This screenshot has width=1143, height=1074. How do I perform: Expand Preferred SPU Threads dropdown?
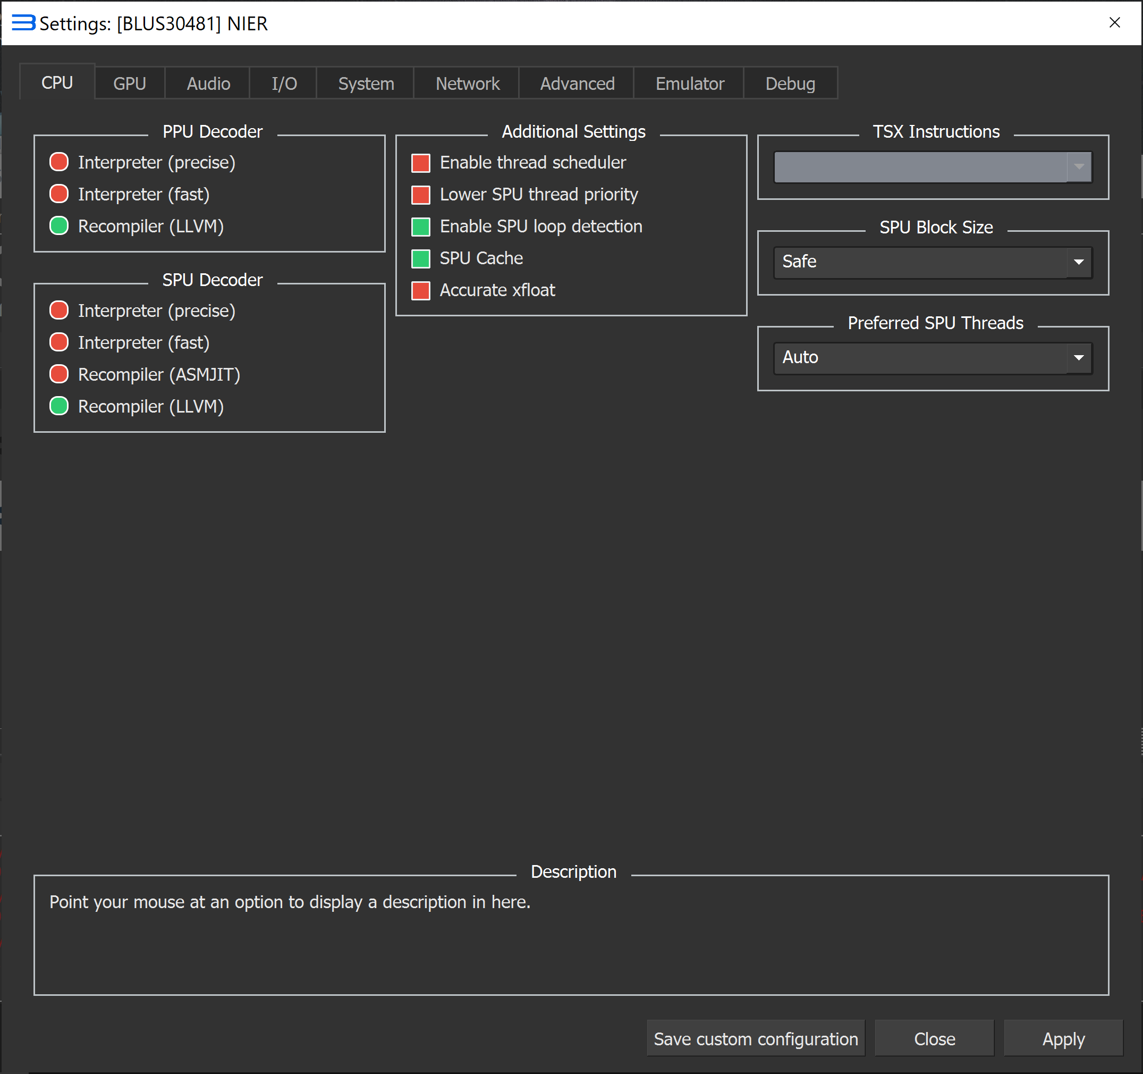click(933, 358)
